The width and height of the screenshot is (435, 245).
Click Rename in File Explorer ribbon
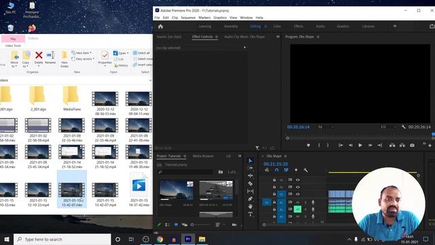pos(50,58)
